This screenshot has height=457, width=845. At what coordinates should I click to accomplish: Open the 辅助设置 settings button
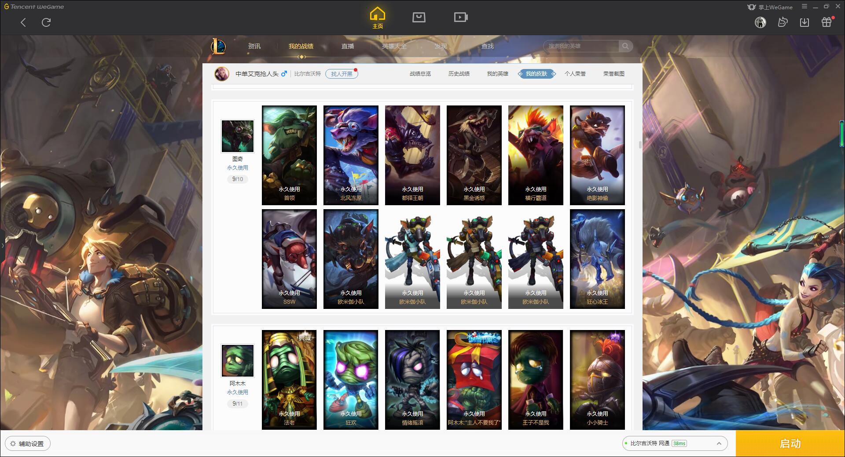[x=28, y=444]
